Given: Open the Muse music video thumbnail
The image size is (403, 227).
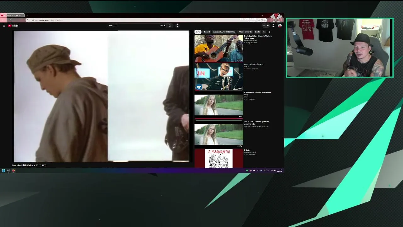Looking at the screenshot, I should [x=219, y=77].
